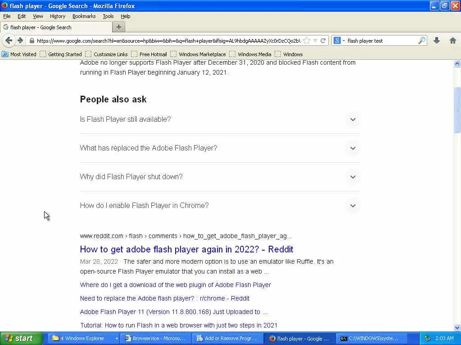Image resolution: width=461 pixels, height=345 pixels.
Task: Click the scrollbar up arrow
Action: pyautogui.click(x=457, y=63)
